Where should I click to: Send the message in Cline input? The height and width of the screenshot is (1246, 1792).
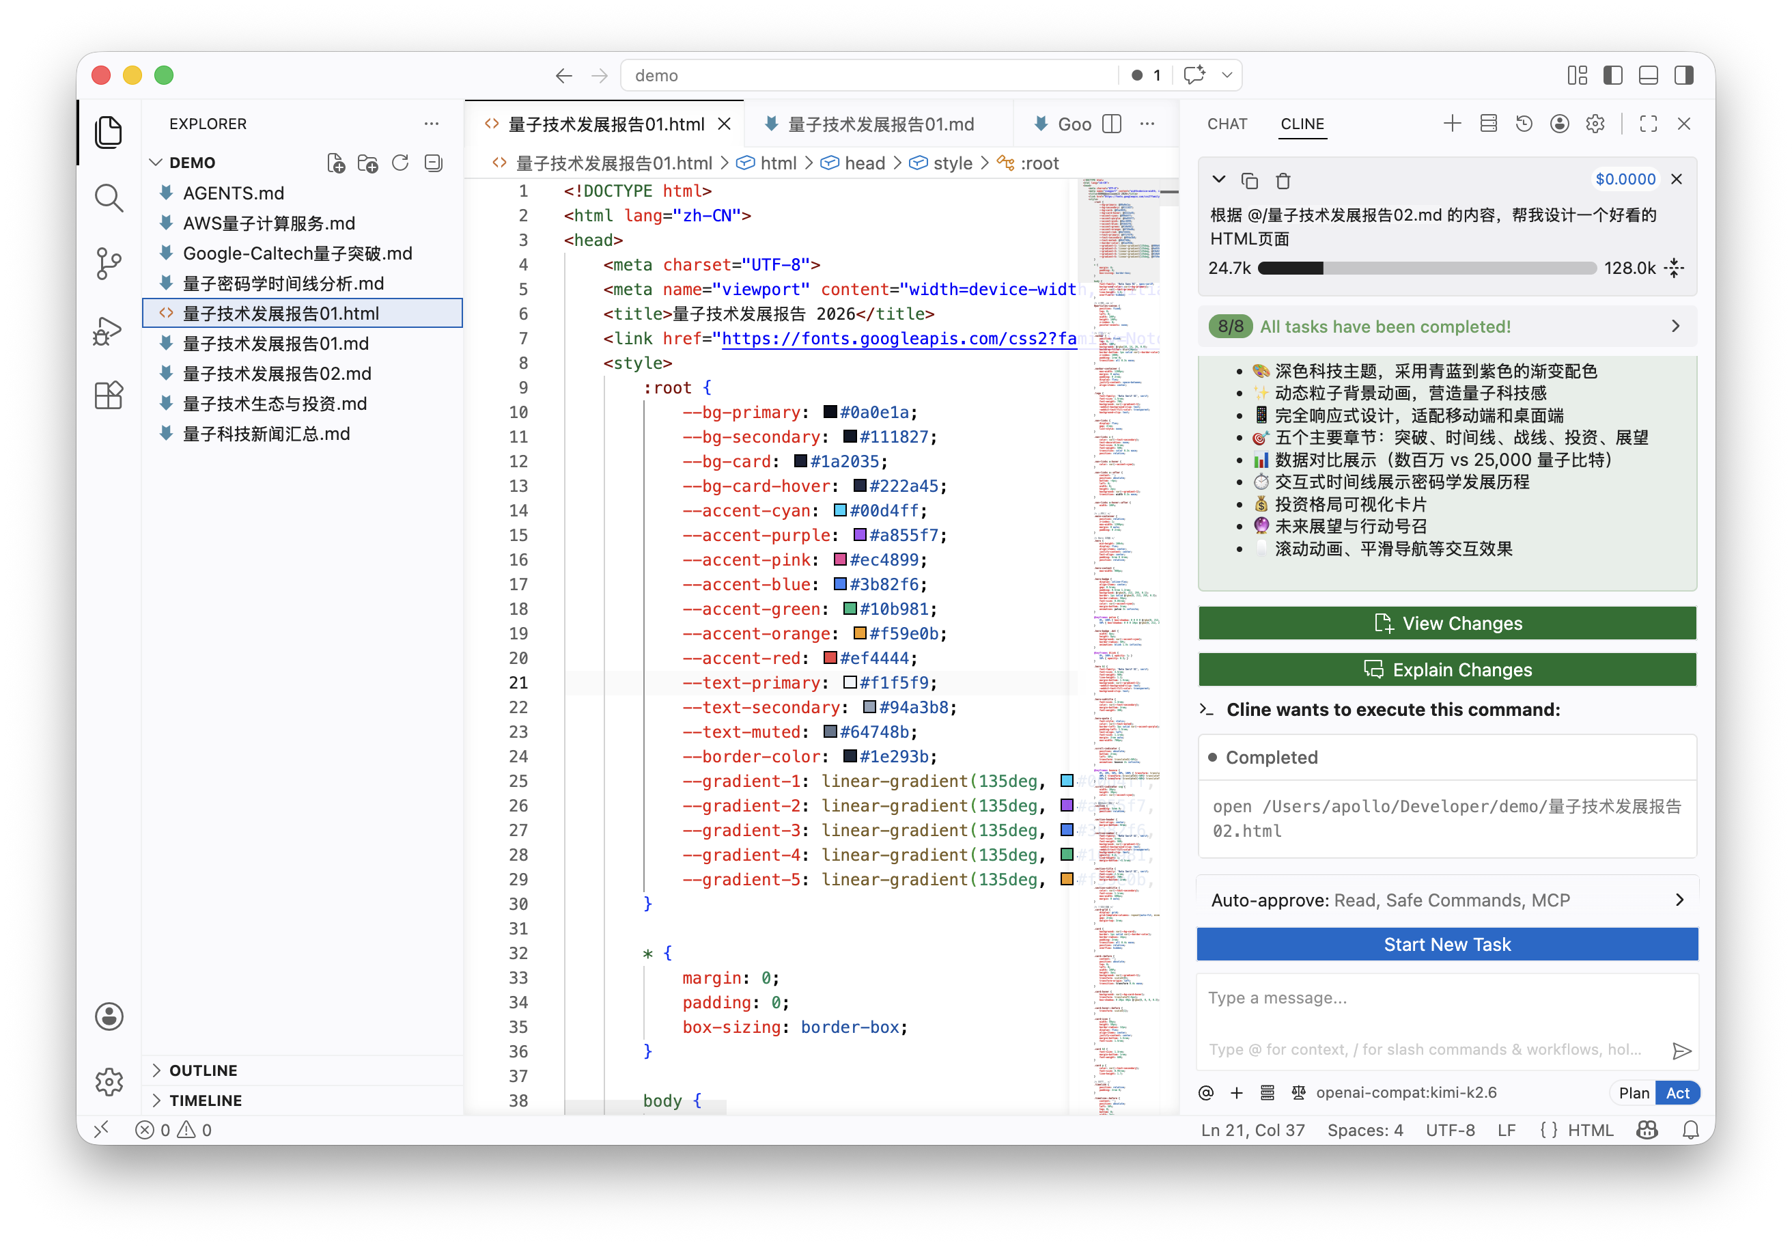(1681, 1051)
